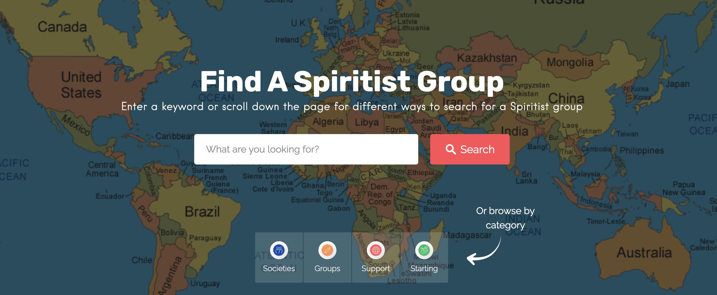The height and width of the screenshot is (295, 717).
Task: Click Mongolia label on the map
Action: click(570, 62)
